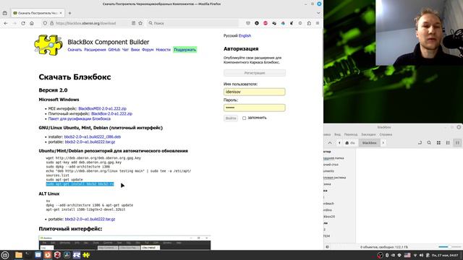Open the Форум navigation link
The height and width of the screenshot is (260, 463).
[x=148, y=50]
